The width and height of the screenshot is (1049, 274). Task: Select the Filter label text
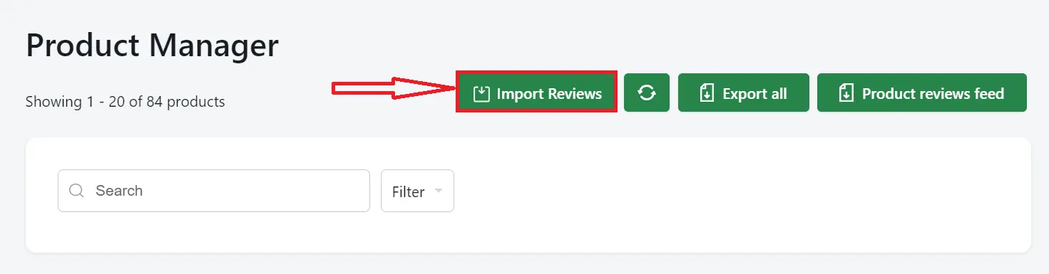409,191
